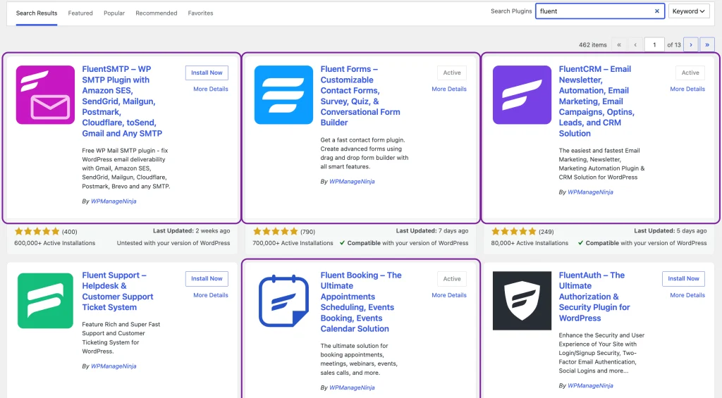Click "Last Updated: 7 days ago" text

pyautogui.click(x=432, y=231)
